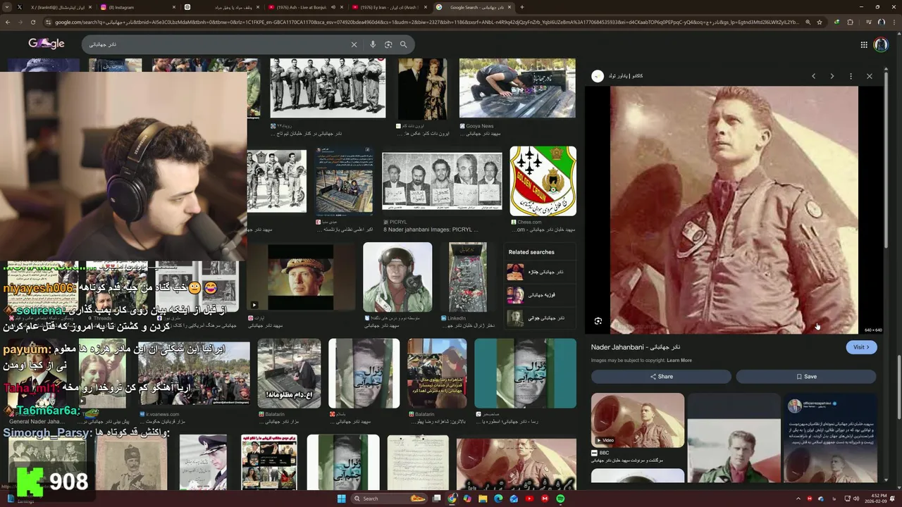Open the pilots group black-and-white photo
Viewport: 902px width, 507px height.
click(328, 88)
